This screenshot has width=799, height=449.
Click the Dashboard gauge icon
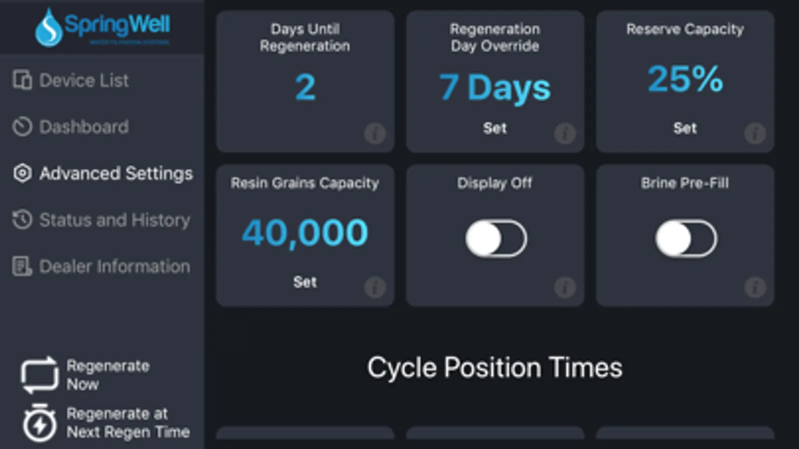tap(22, 127)
